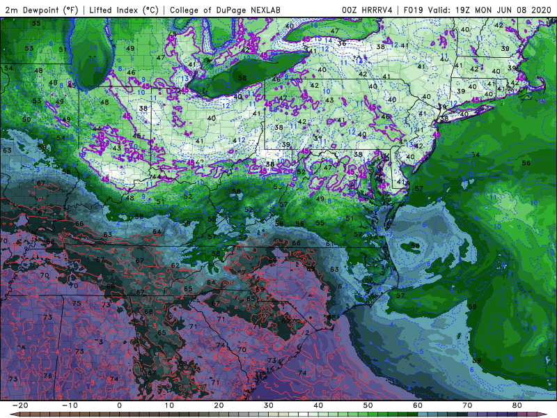Click the 0 label on the color scale

119,405
